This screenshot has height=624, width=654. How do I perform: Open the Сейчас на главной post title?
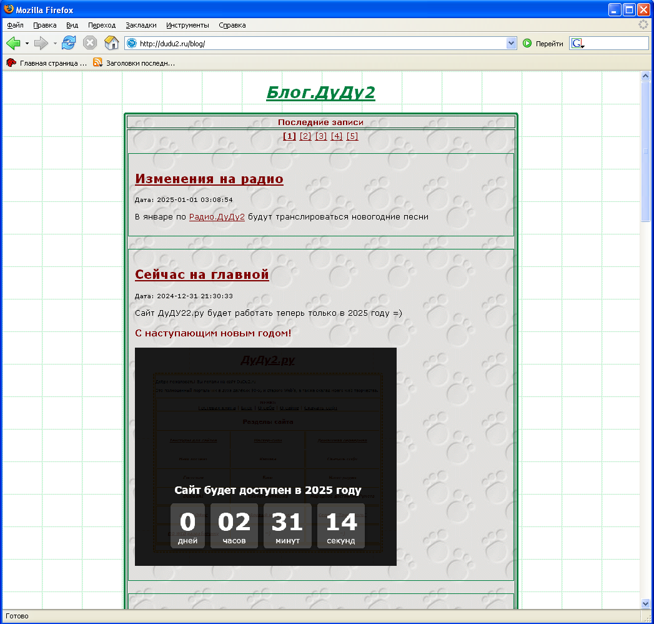(x=202, y=274)
